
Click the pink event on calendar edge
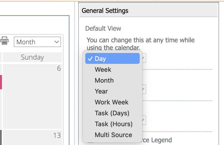pyautogui.click(x=1, y=82)
